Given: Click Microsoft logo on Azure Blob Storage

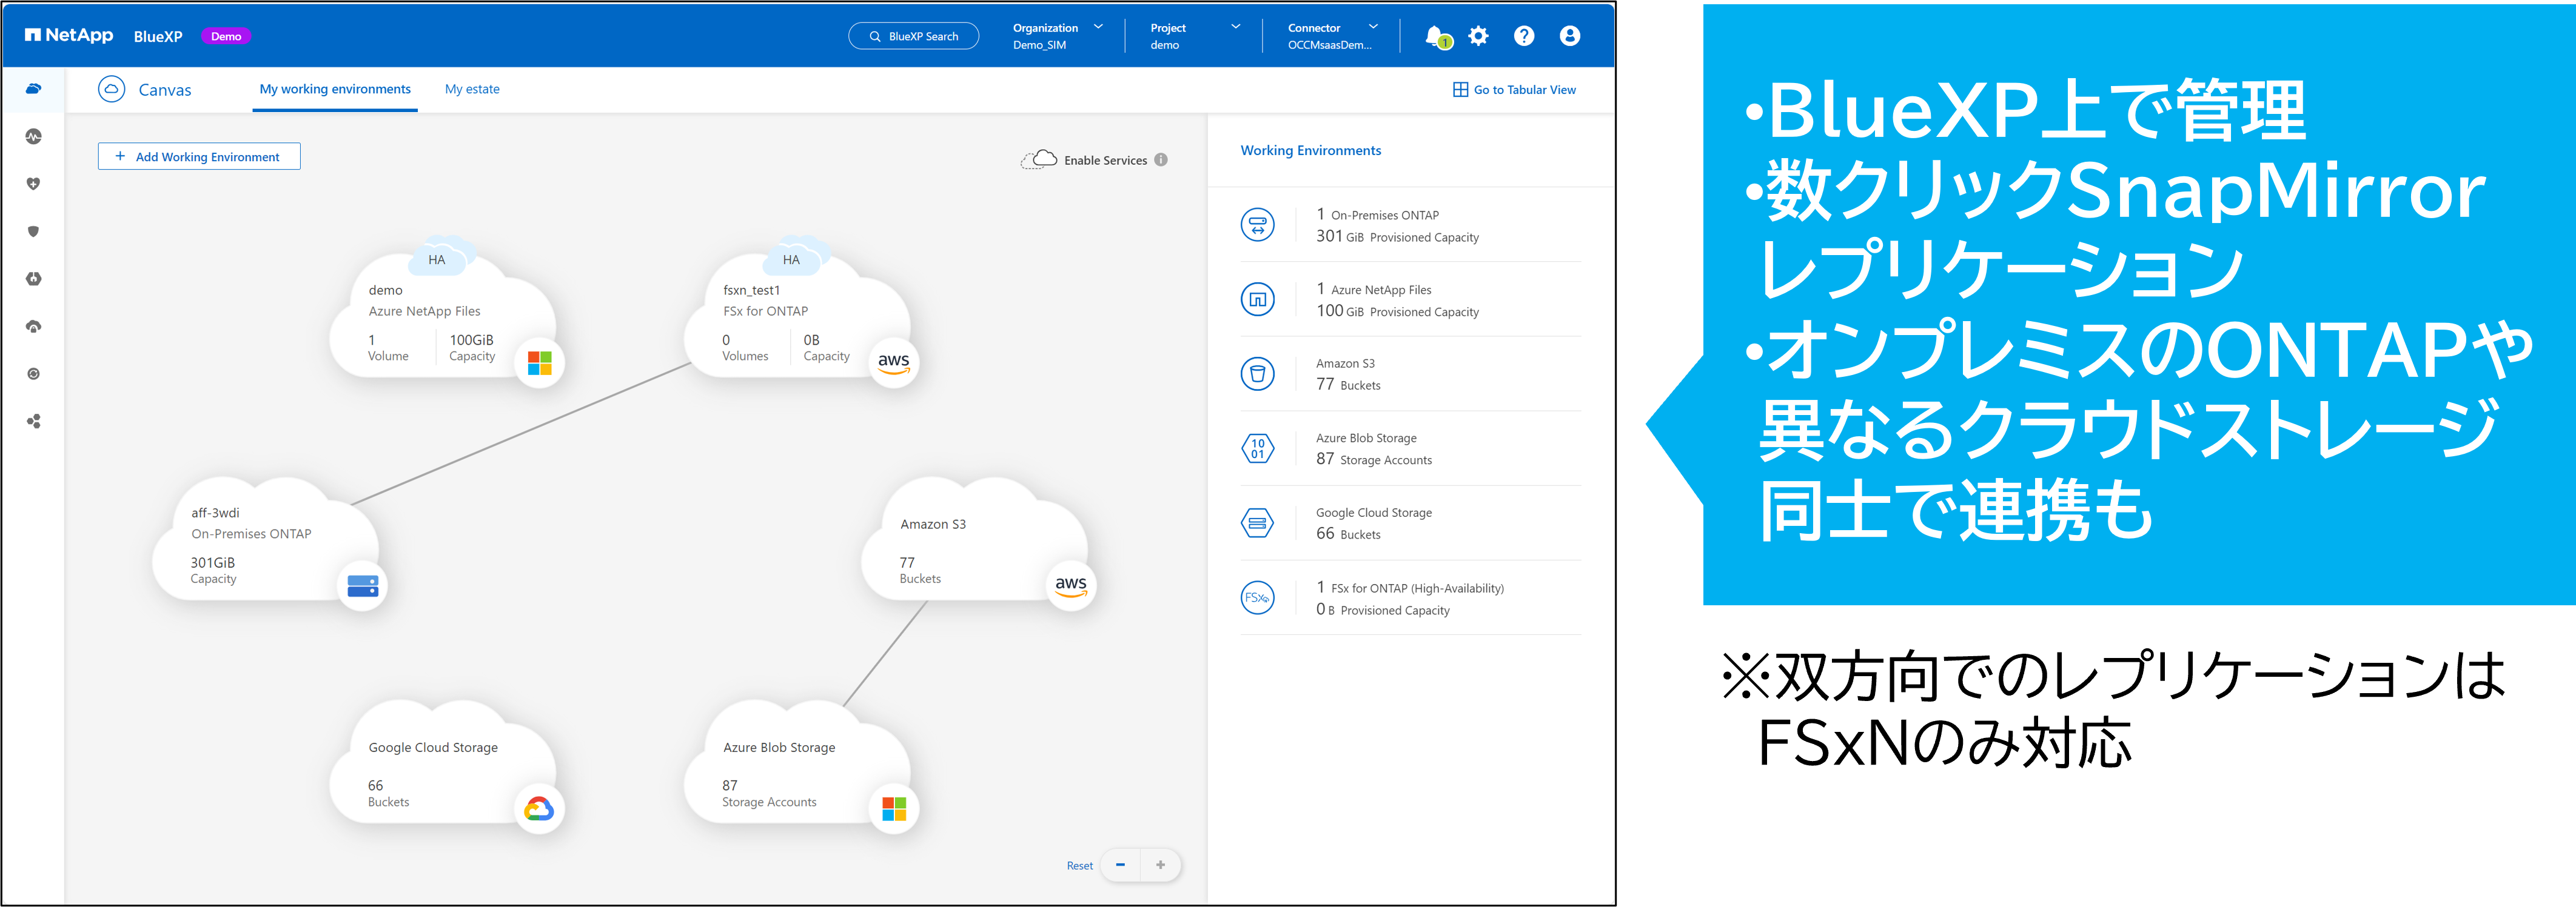Looking at the screenshot, I should [x=894, y=808].
